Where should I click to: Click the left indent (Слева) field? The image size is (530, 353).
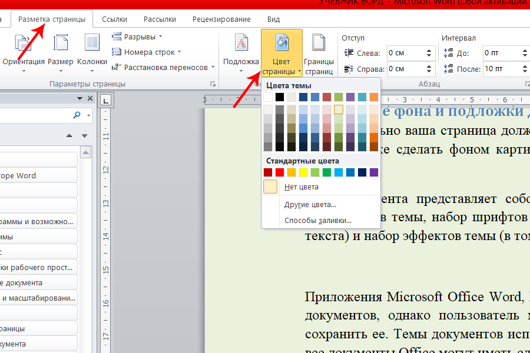(x=403, y=53)
